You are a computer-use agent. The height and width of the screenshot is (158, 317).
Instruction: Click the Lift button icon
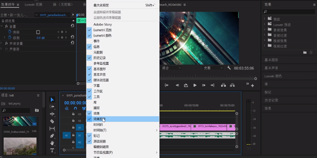pos(223,85)
